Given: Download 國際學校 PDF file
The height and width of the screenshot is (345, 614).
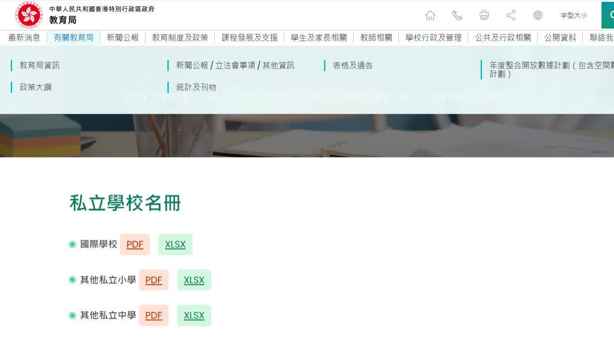Looking at the screenshot, I should 135,244.
